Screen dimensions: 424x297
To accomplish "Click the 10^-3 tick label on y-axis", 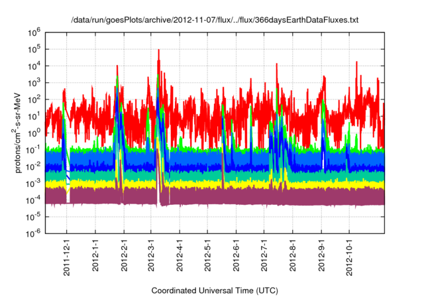I will pyautogui.click(x=34, y=183).
